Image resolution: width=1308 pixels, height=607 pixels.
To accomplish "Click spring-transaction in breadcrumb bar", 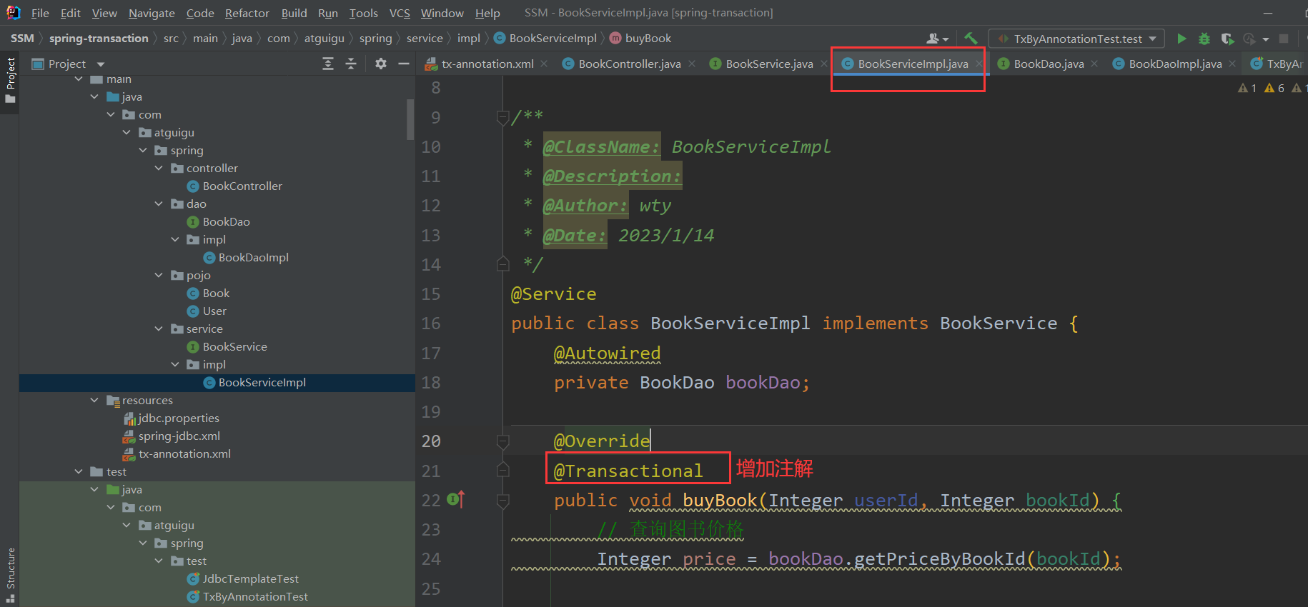I will point(99,39).
